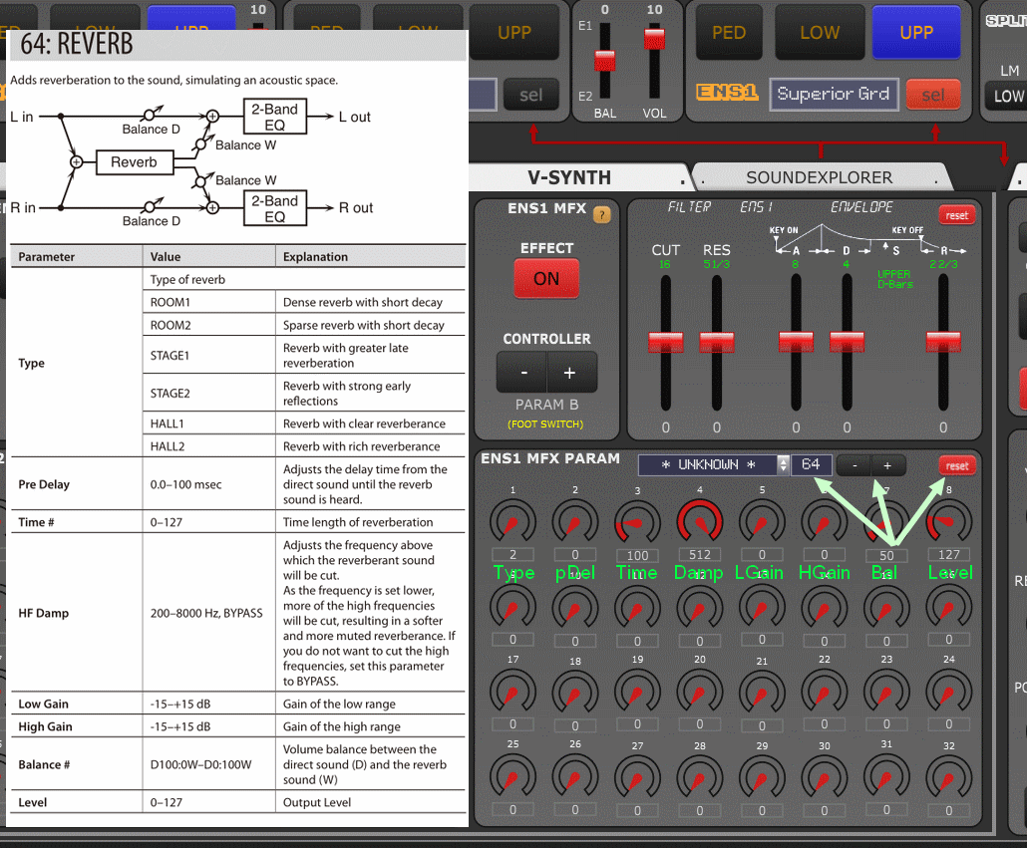Viewport: 1027px width, 848px height.
Task: Click the CONTROLLER plus button
Action: coord(570,373)
